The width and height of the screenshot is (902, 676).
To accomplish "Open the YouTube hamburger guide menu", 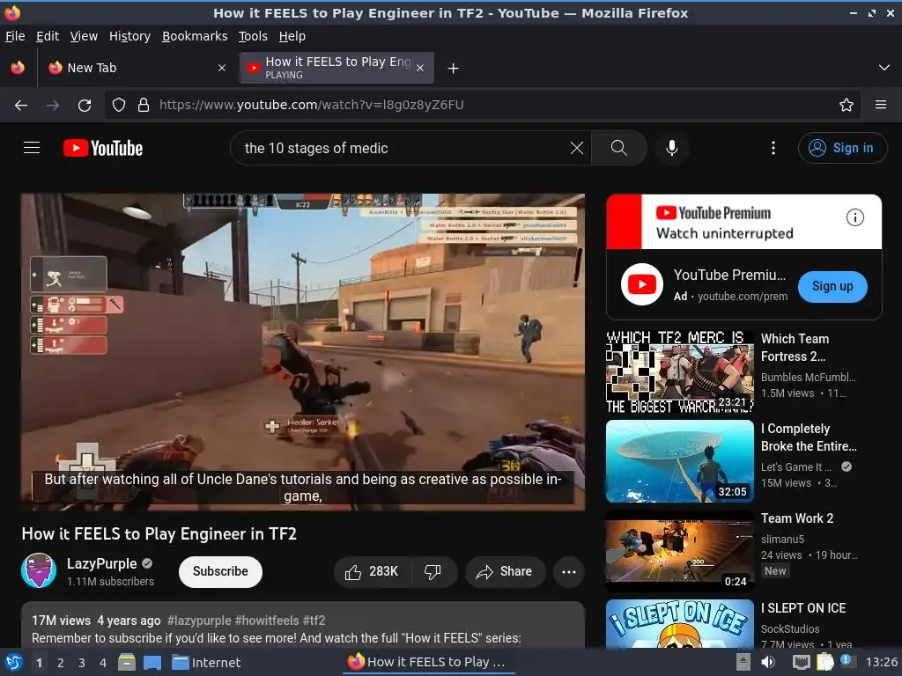I will coord(32,148).
